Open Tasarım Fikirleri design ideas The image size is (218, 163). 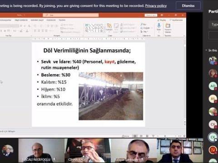[168, 28]
